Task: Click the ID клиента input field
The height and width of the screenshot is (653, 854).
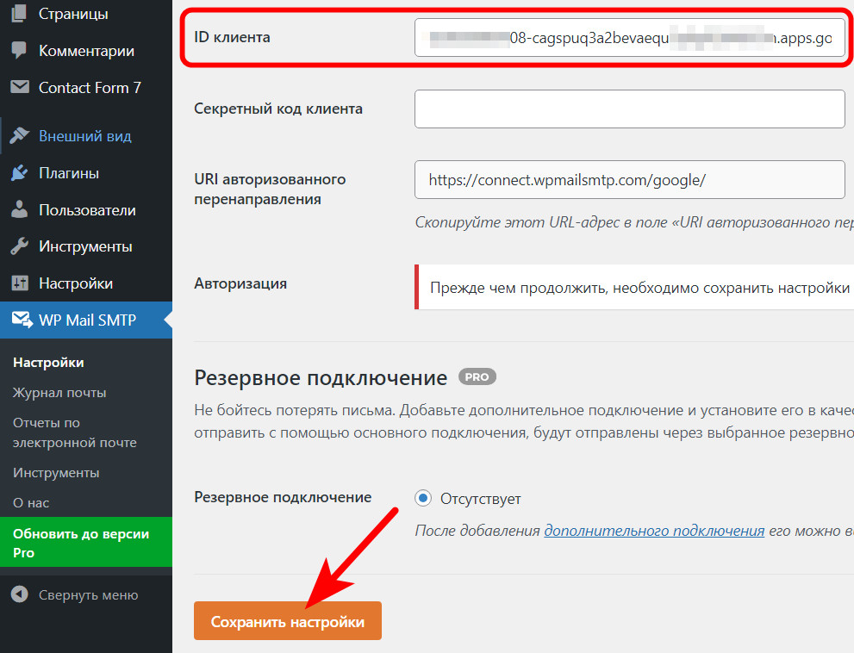Action: 630,38
